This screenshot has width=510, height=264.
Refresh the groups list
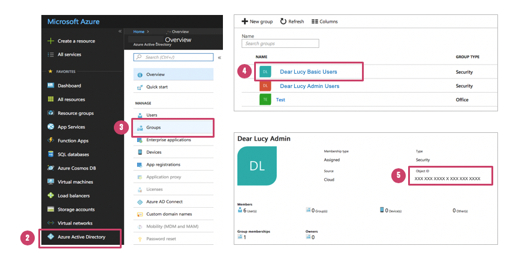click(292, 22)
